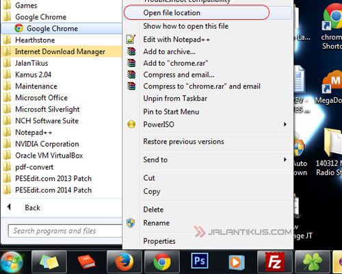Expand the Microsoft Office folder
This screenshot has width=342, height=274.
coord(41,98)
